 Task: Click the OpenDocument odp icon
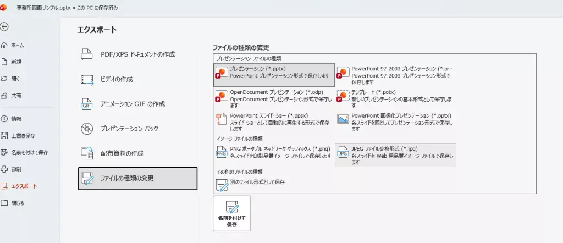point(222,96)
